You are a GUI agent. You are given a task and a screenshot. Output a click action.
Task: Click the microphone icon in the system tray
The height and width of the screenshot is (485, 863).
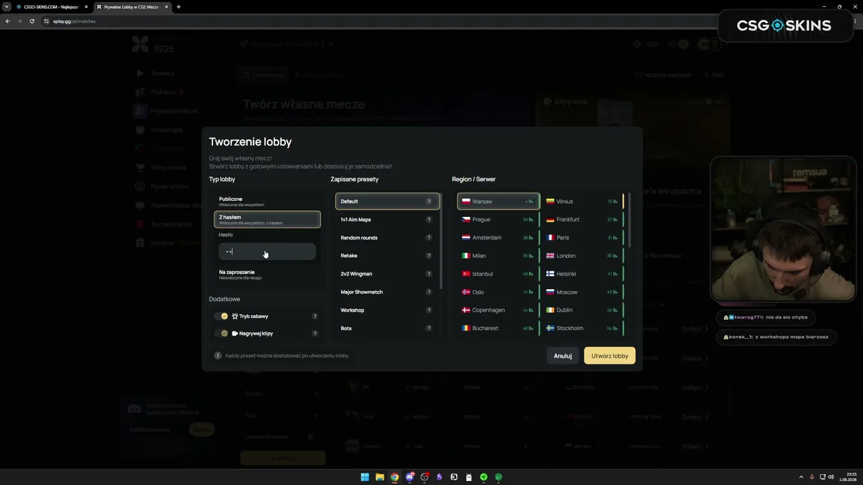point(812,477)
